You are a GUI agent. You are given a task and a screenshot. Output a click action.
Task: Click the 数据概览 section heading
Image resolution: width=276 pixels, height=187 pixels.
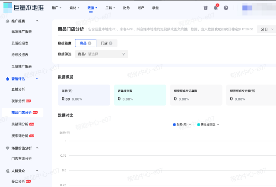[x=66, y=77]
